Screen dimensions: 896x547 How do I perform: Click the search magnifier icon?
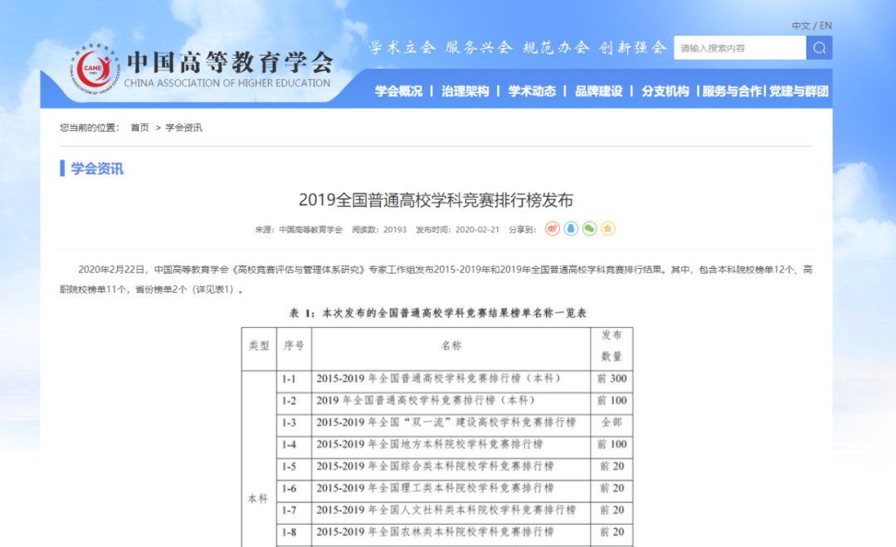click(x=819, y=47)
